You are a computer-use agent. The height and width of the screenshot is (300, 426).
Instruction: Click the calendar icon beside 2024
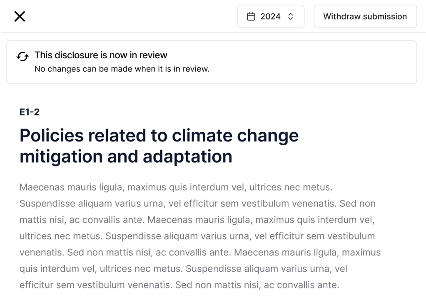click(x=251, y=17)
